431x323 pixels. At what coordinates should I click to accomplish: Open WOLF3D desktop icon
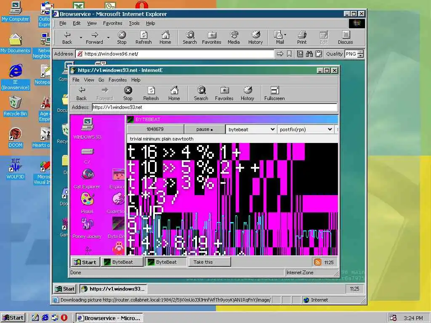pos(16,169)
